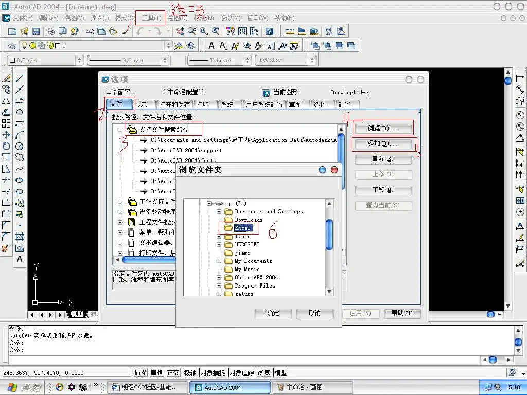
Task: Select the Ellipse draw tool
Action: point(20,180)
